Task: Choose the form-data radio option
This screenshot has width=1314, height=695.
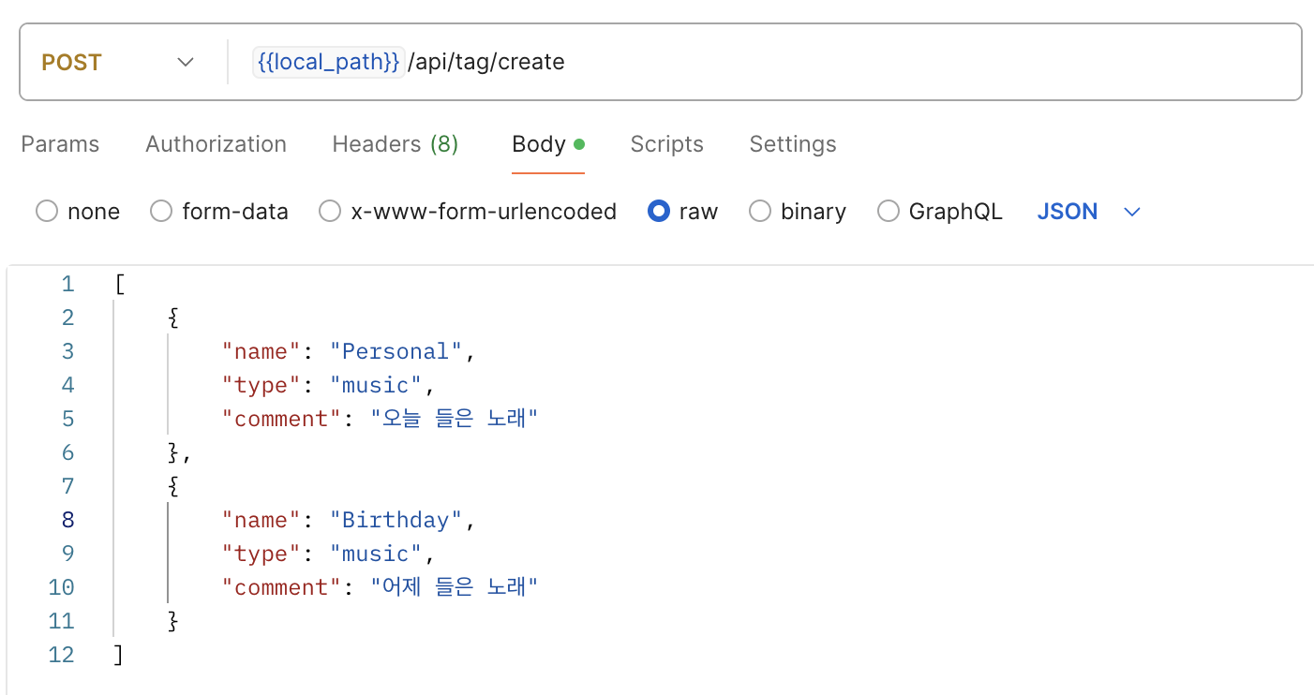Action: (162, 212)
